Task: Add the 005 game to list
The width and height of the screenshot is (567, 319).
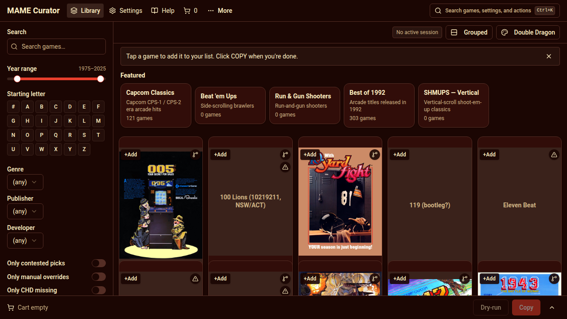Action: [131, 155]
